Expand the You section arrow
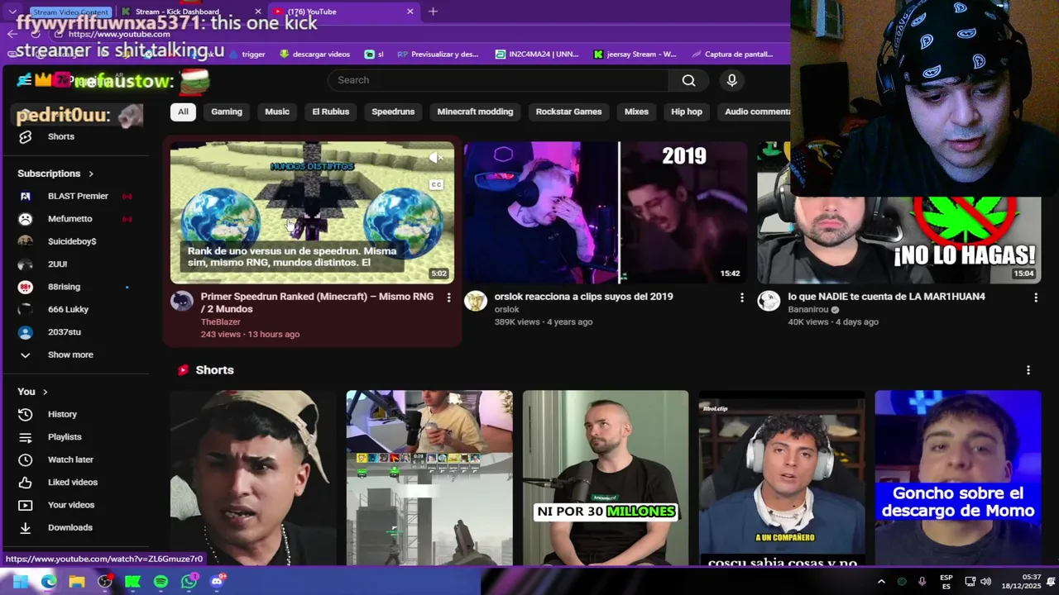Image resolution: width=1059 pixels, height=595 pixels. pos(45,392)
